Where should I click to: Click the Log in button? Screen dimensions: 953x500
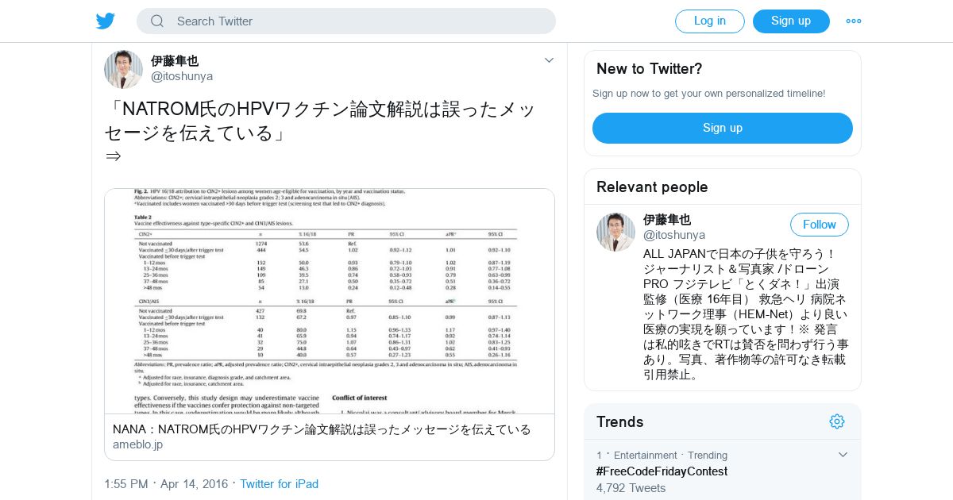(x=710, y=21)
